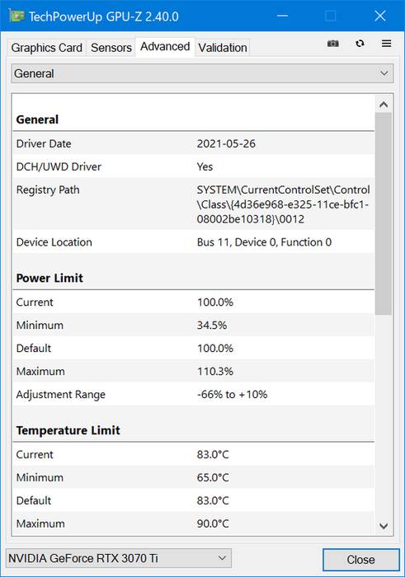The height and width of the screenshot is (577, 405).
Task: Minimize the GPU-Z window
Action: click(282, 16)
